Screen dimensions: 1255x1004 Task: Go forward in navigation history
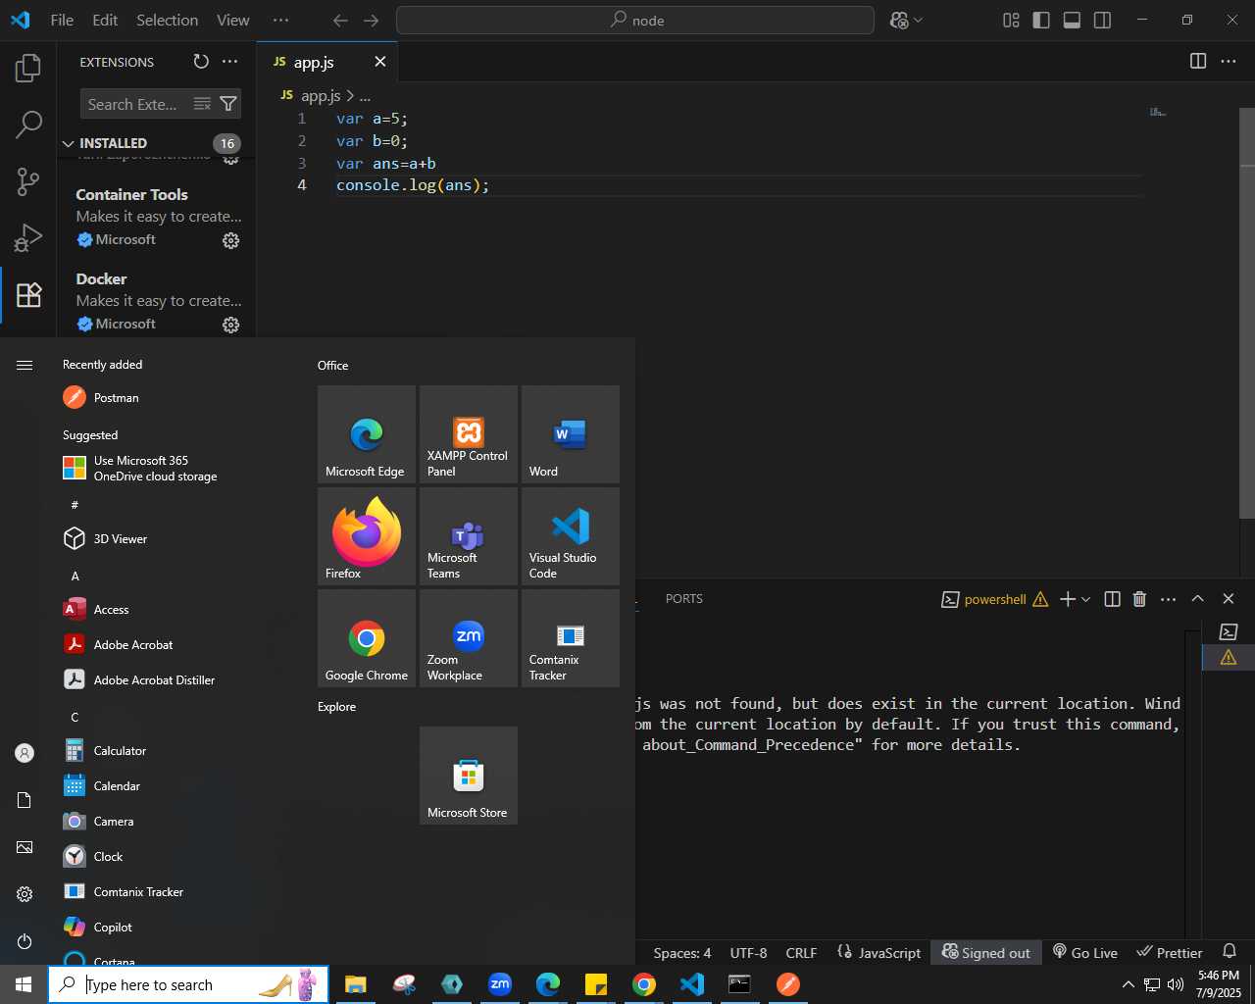371,20
